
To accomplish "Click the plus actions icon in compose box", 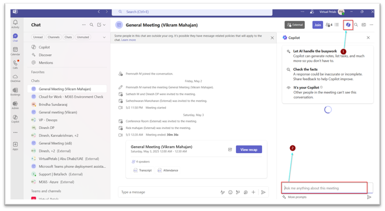I will point(253,192).
